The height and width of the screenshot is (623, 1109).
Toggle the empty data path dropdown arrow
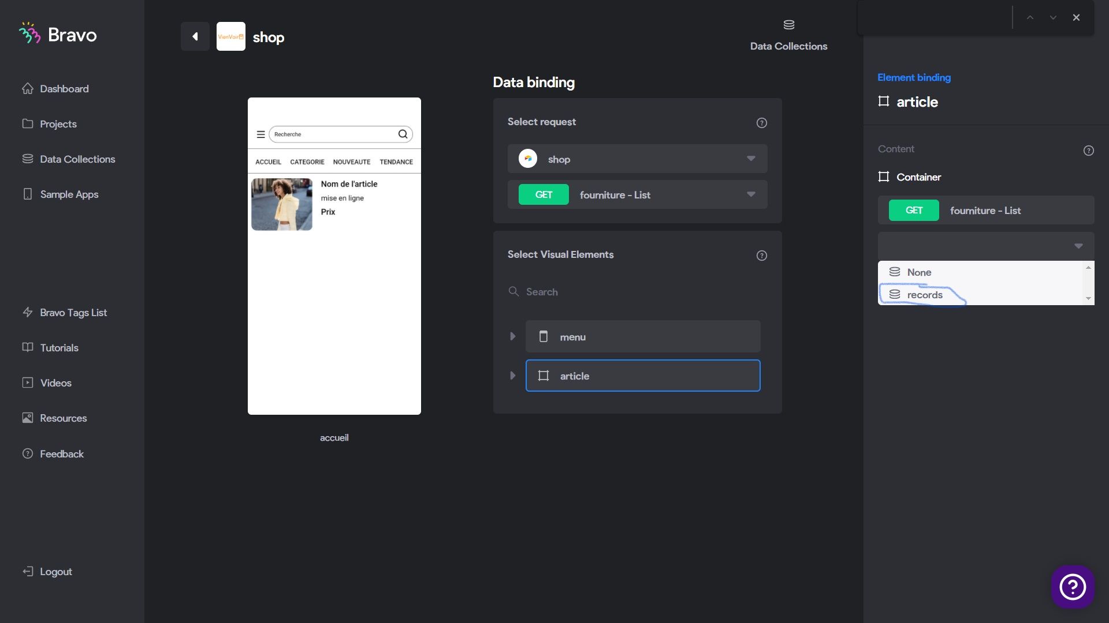(1078, 246)
